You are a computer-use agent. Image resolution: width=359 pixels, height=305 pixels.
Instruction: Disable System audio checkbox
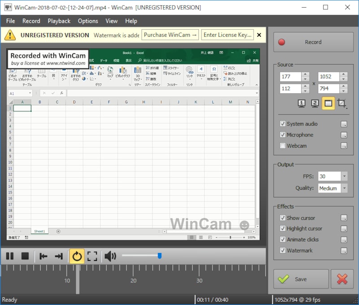[283, 124]
